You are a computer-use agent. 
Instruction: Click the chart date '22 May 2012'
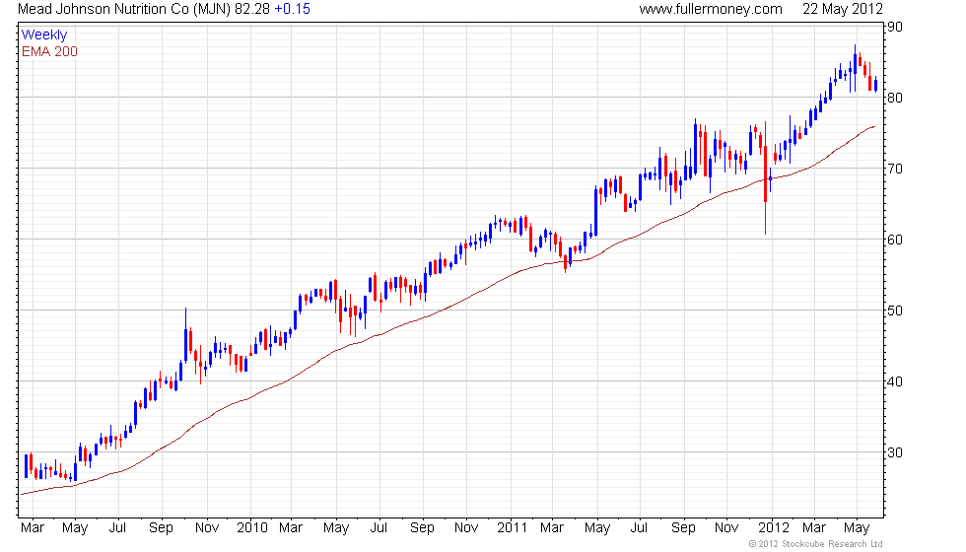[842, 9]
